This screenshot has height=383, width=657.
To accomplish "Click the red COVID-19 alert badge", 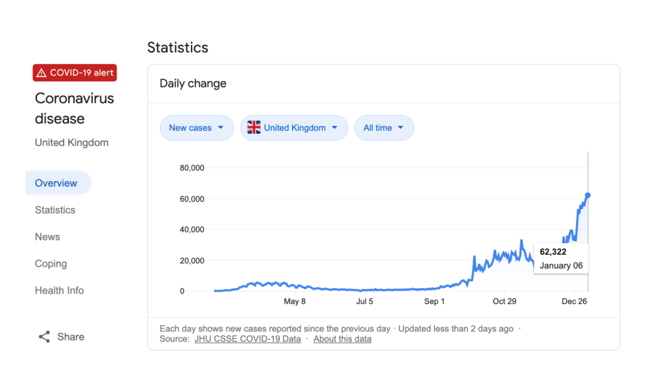I will (75, 73).
